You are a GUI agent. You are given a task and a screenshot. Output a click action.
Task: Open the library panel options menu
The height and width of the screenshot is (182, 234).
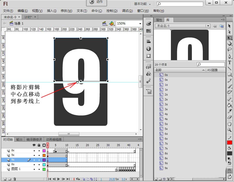coord(223,20)
